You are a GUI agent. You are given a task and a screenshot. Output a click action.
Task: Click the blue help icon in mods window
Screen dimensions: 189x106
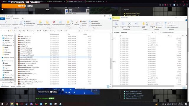pos(110,19)
